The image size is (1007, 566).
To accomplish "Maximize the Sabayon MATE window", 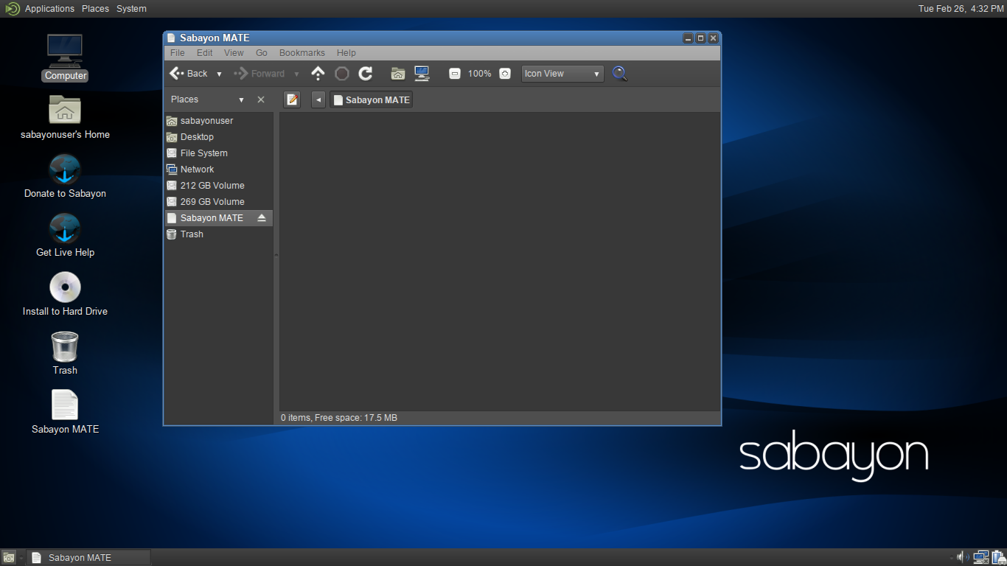I will pyautogui.click(x=700, y=38).
